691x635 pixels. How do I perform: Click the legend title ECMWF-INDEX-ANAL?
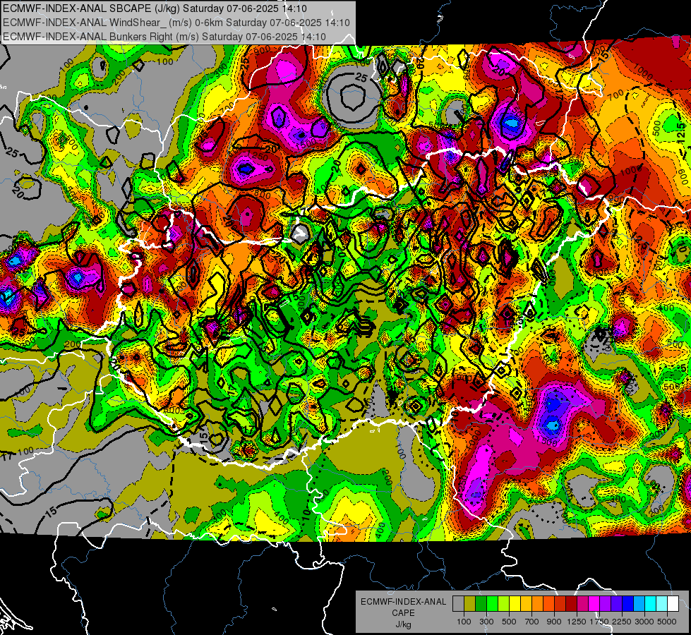click(x=403, y=602)
